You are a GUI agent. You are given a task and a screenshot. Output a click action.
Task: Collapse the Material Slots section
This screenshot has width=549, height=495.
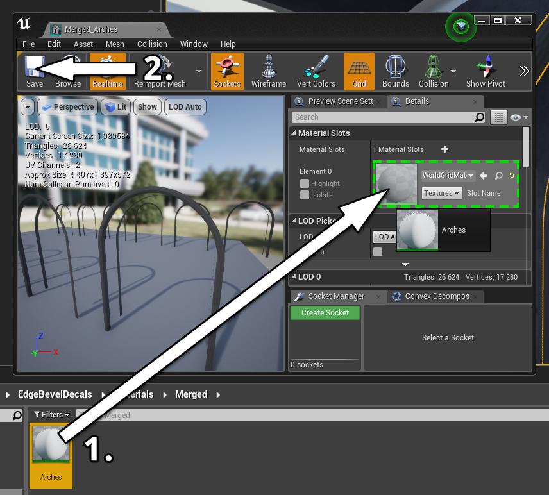click(x=294, y=133)
